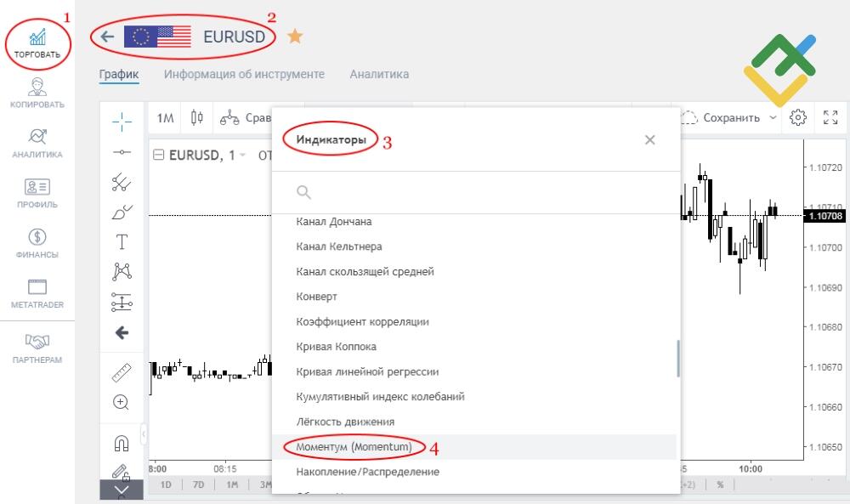
Task: Click the back arrow drawing tool
Action: point(122,332)
